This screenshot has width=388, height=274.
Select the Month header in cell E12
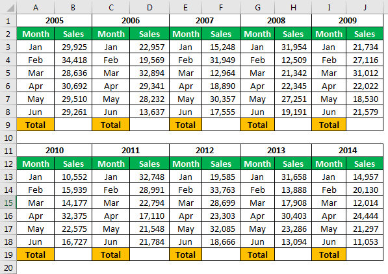(186, 164)
